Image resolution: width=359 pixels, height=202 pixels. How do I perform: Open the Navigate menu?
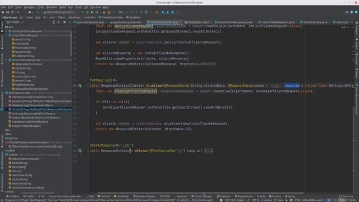(x=29, y=7)
